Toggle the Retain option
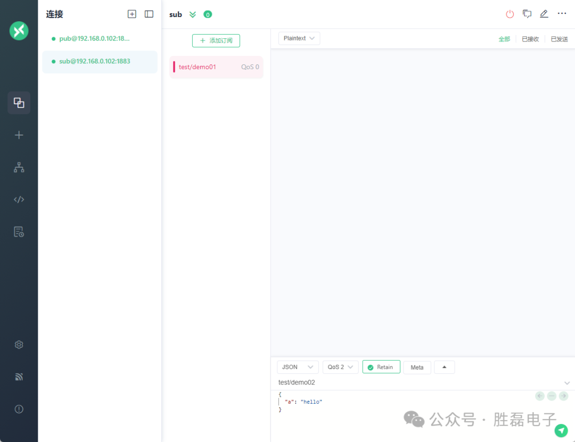The width and height of the screenshot is (575, 442). coord(381,367)
